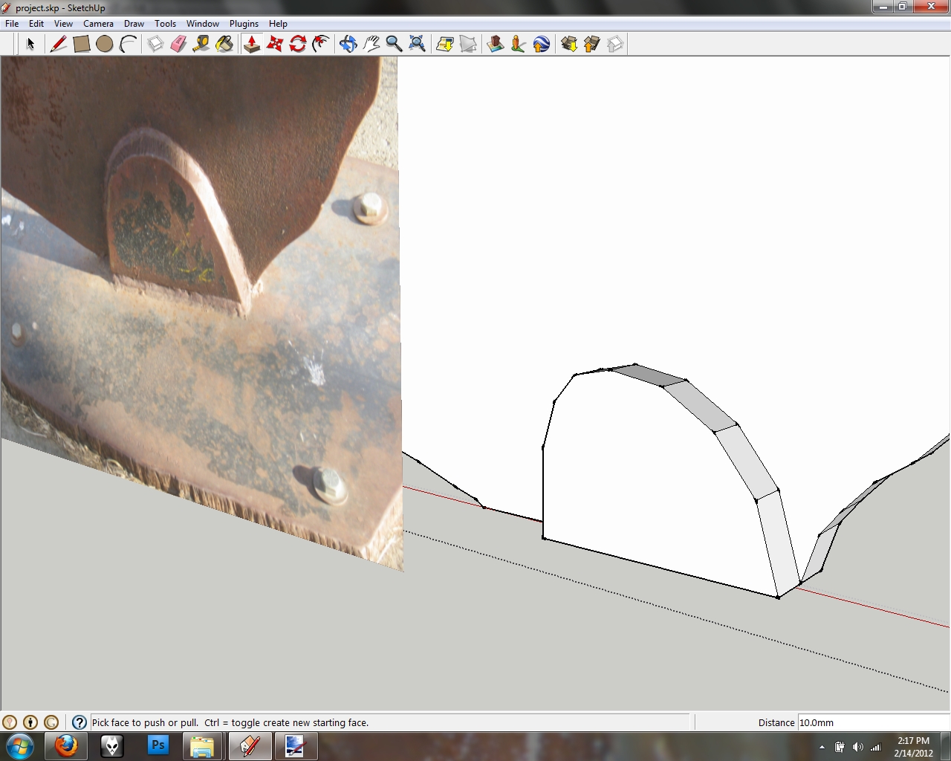Launch Firefox from the taskbar
Screen dimensions: 951x761
click(66, 746)
